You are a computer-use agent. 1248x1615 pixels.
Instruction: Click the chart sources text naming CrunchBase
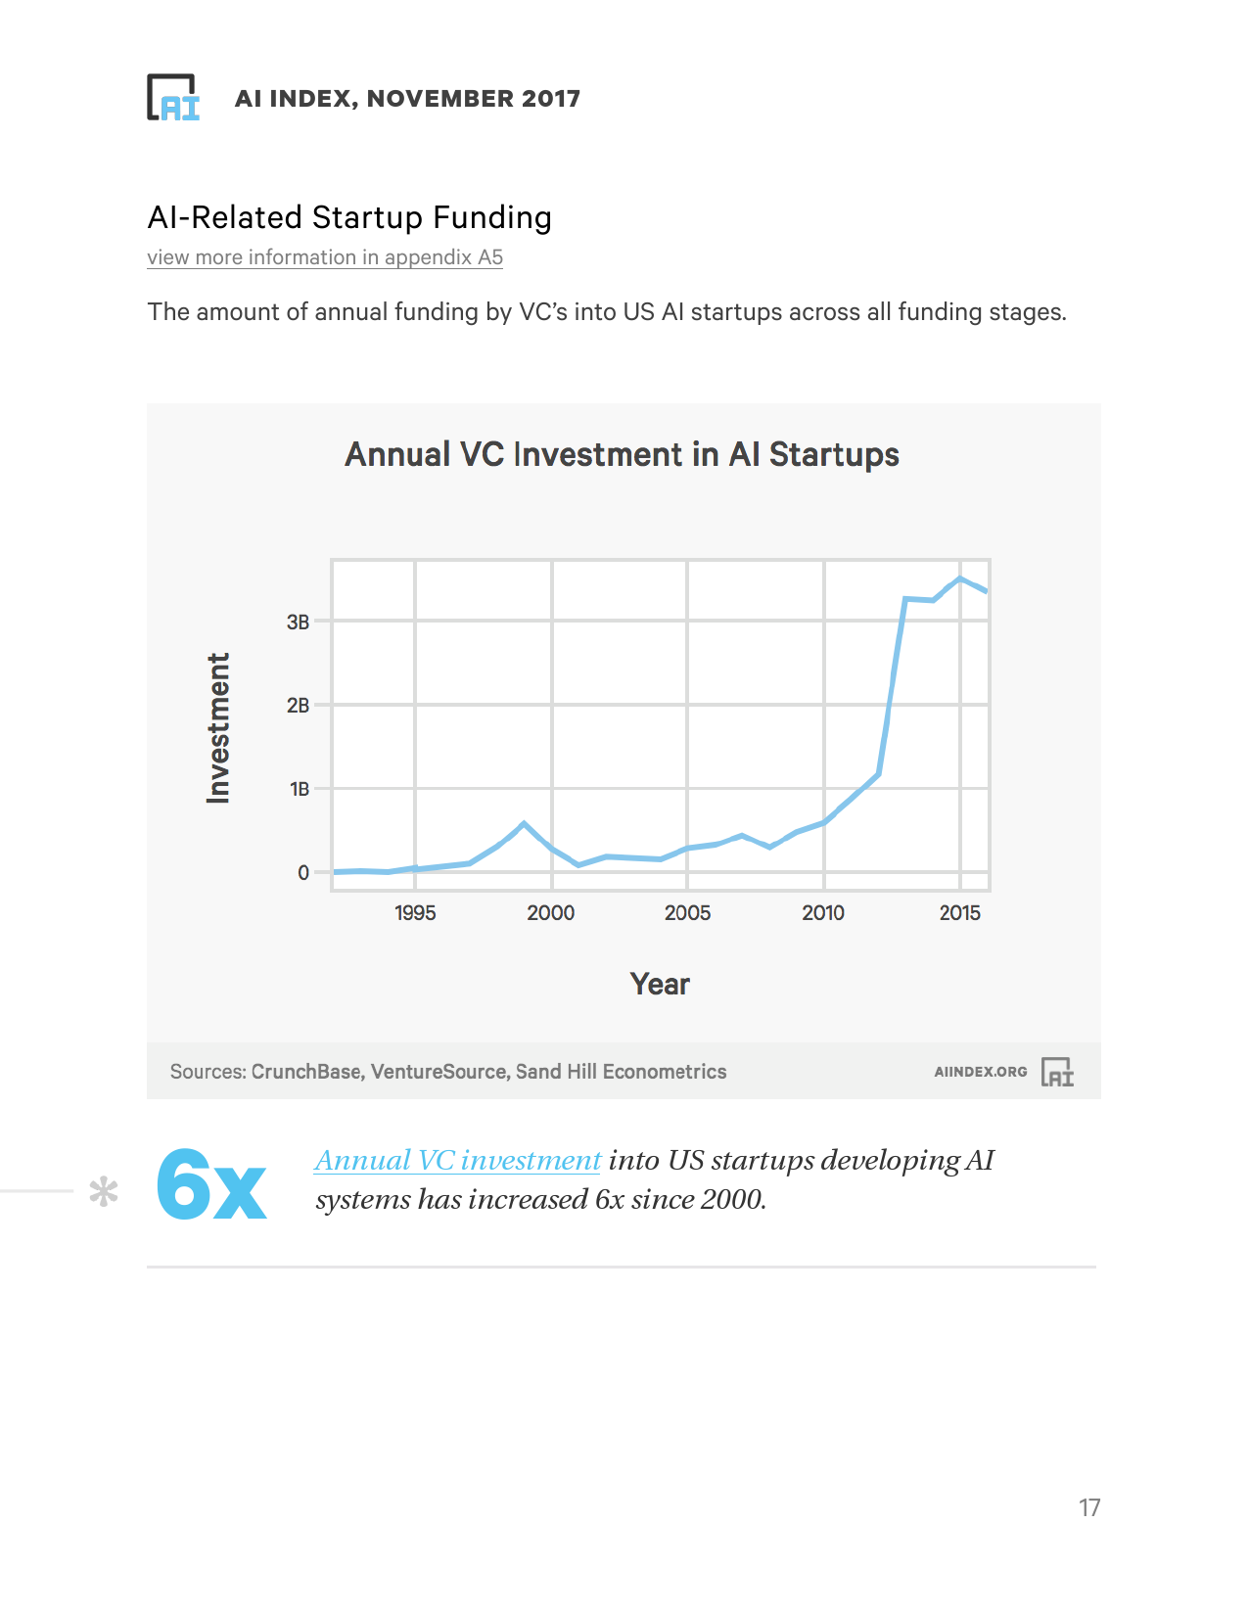point(448,1072)
